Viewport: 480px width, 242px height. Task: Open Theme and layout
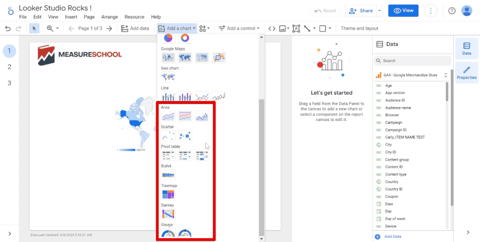pyautogui.click(x=360, y=28)
